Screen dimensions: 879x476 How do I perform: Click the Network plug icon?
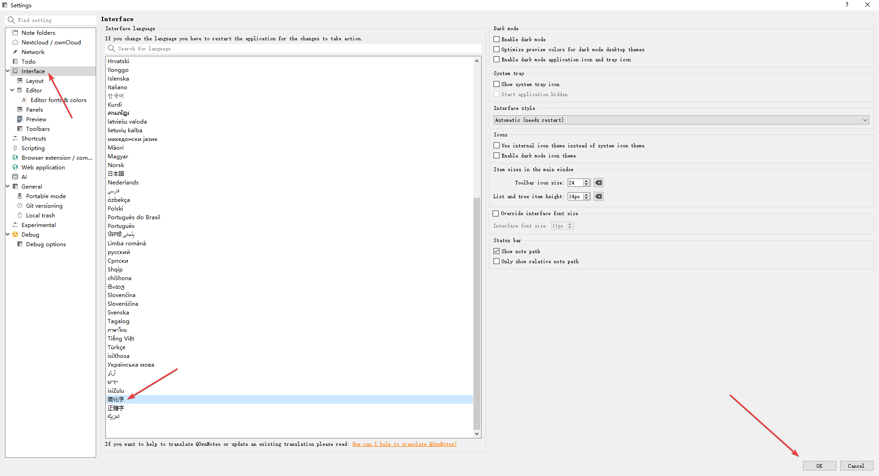pyautogui.click(x=15, y=52)
